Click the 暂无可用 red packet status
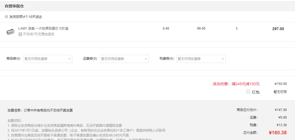This screenshot has height=140, width=295. pos(280,92)
